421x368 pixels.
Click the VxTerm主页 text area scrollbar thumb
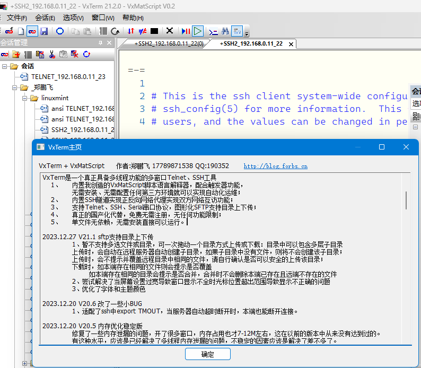406,200
